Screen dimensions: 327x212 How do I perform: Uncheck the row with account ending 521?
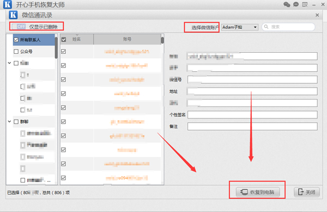[64, 52]
